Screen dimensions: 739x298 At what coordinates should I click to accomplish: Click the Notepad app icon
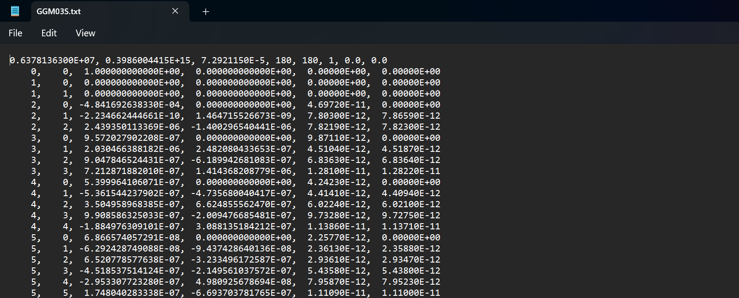point(15,11)
